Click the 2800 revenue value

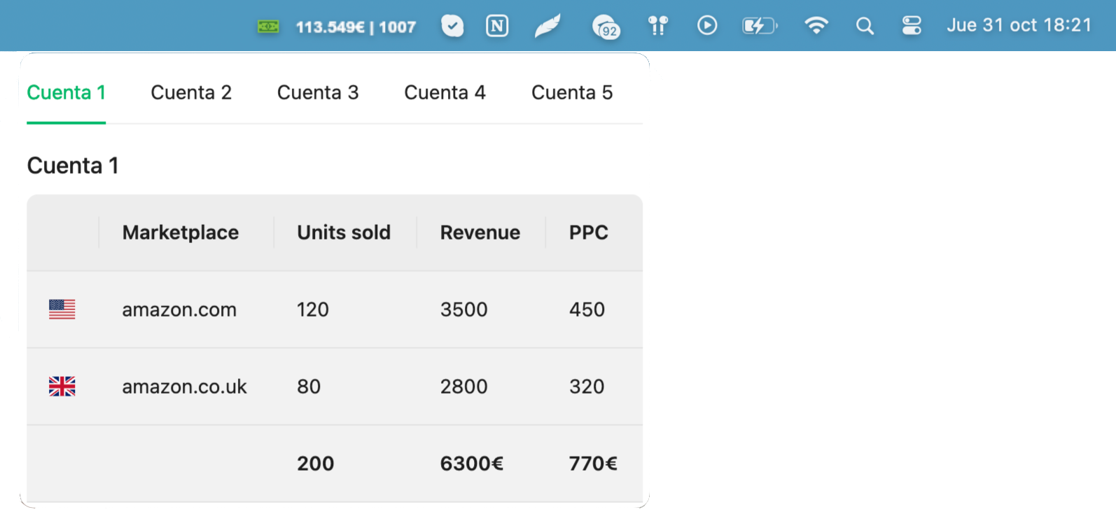(464, 387)
